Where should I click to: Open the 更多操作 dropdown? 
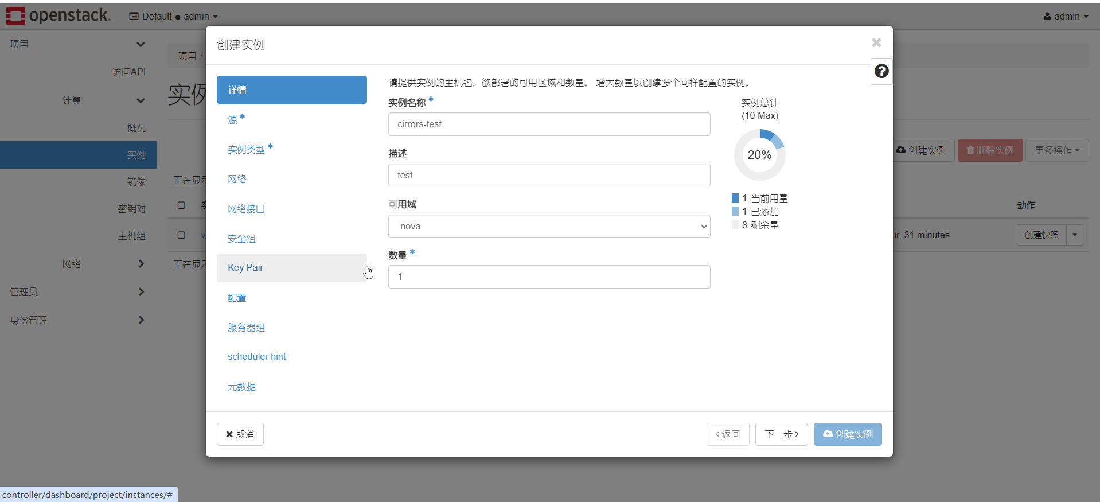point(1057,150)
